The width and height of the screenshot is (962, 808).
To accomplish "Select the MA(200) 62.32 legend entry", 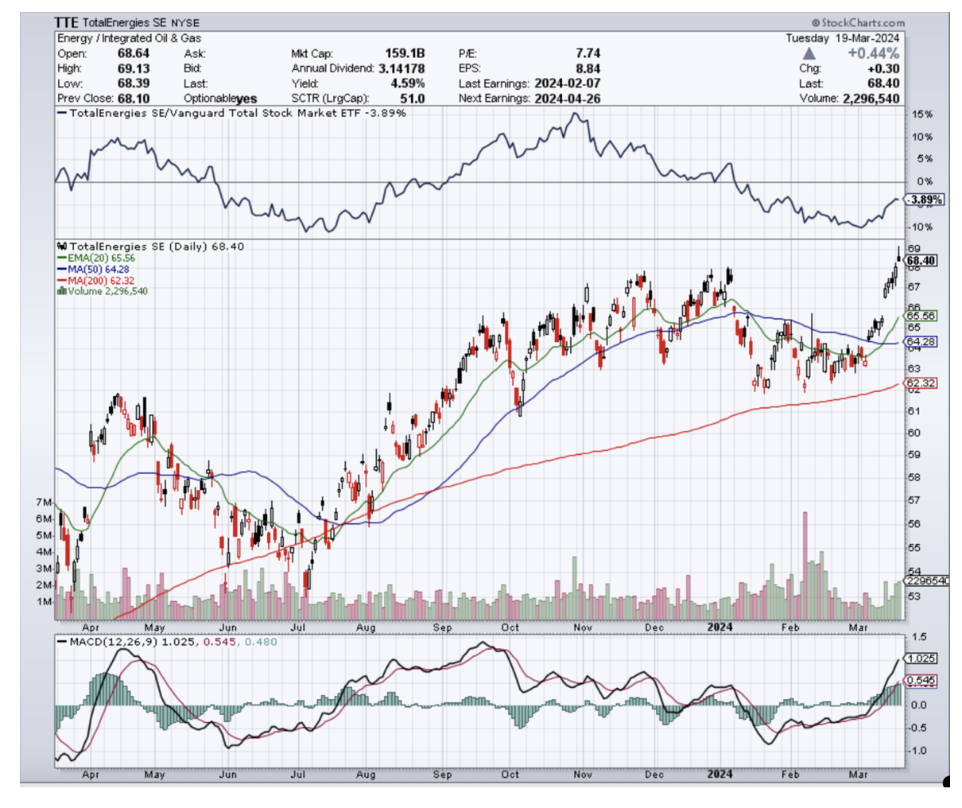I will tap(100, 281).
